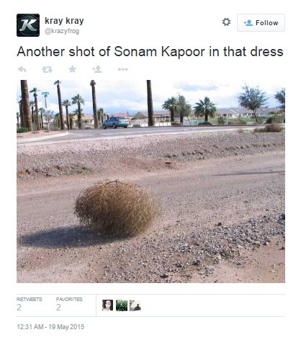The image size is (301, 340).
Task: Open the second green user avatar
Action: [x=122, y=305]
